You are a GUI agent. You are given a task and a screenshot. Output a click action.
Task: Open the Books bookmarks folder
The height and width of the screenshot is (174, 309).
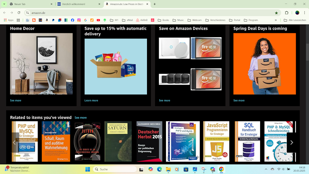pos(163,20)
